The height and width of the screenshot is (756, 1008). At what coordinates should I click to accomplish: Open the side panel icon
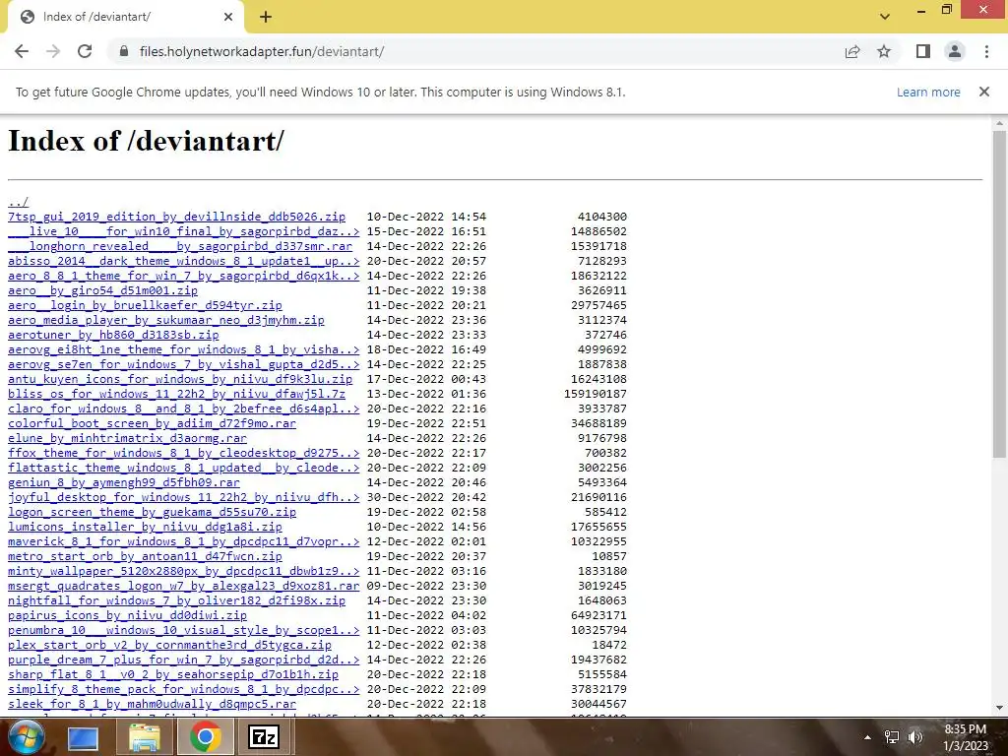click(923, 51)
